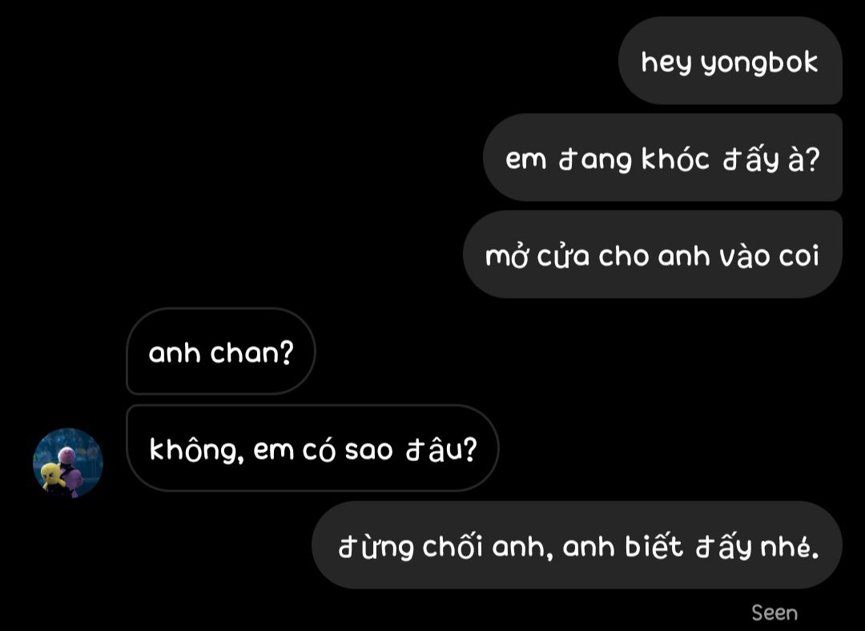Select the "hey yongbok" message bubble
The height and width of the screenshot is (631, 865).
point(730,61)
